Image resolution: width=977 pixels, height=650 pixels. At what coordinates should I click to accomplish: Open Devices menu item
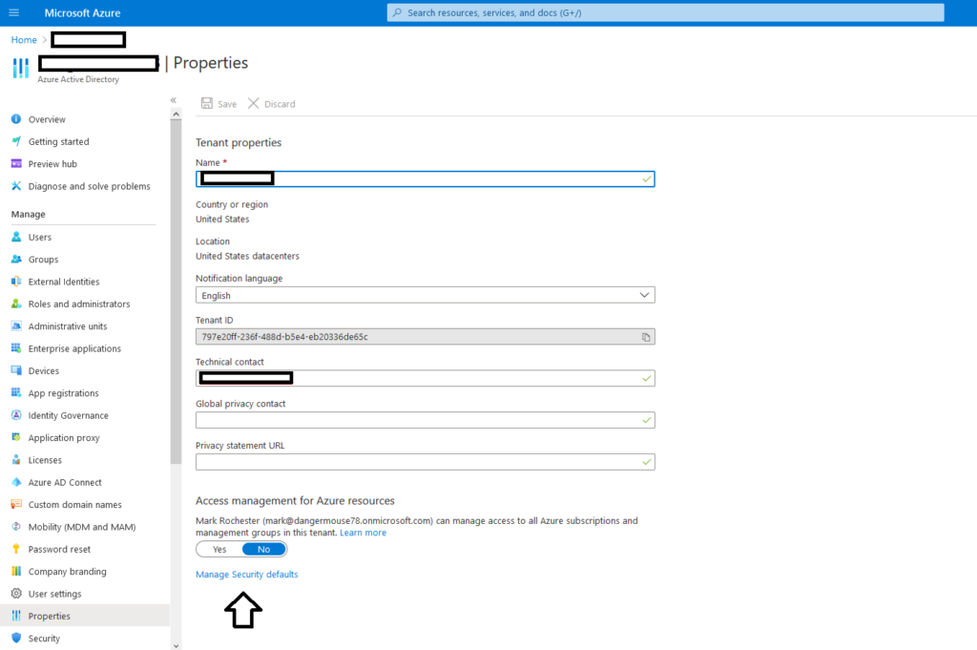(44, 370)
